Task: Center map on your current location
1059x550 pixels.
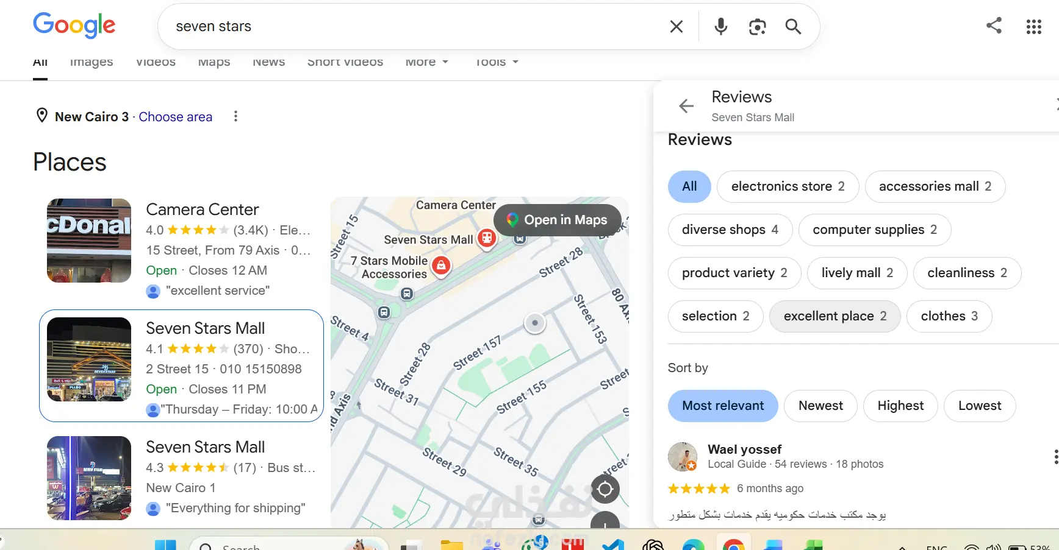Action: click(x=605, y=489)
